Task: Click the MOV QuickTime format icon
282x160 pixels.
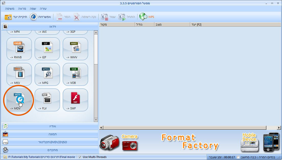Action: [x=19, y=100]
